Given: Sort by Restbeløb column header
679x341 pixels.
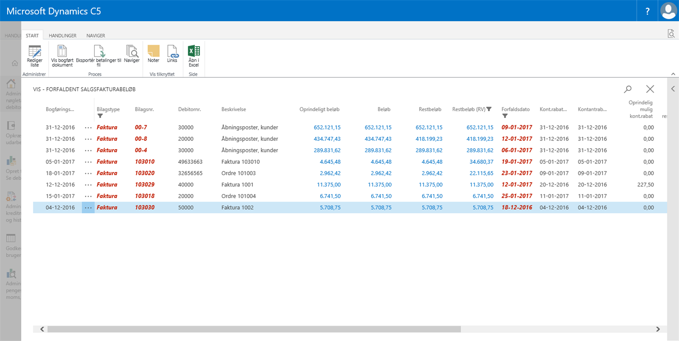Looking at the screenshot, I should coord(430,109).
